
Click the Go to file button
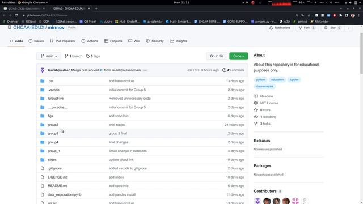coord(217,56)
